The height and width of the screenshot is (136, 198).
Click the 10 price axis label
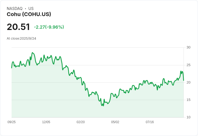(x=189, y=117)
